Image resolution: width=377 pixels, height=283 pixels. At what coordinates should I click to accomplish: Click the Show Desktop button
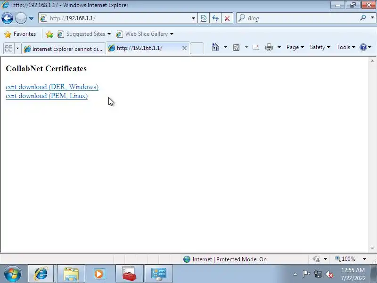[x=374, y=274]
